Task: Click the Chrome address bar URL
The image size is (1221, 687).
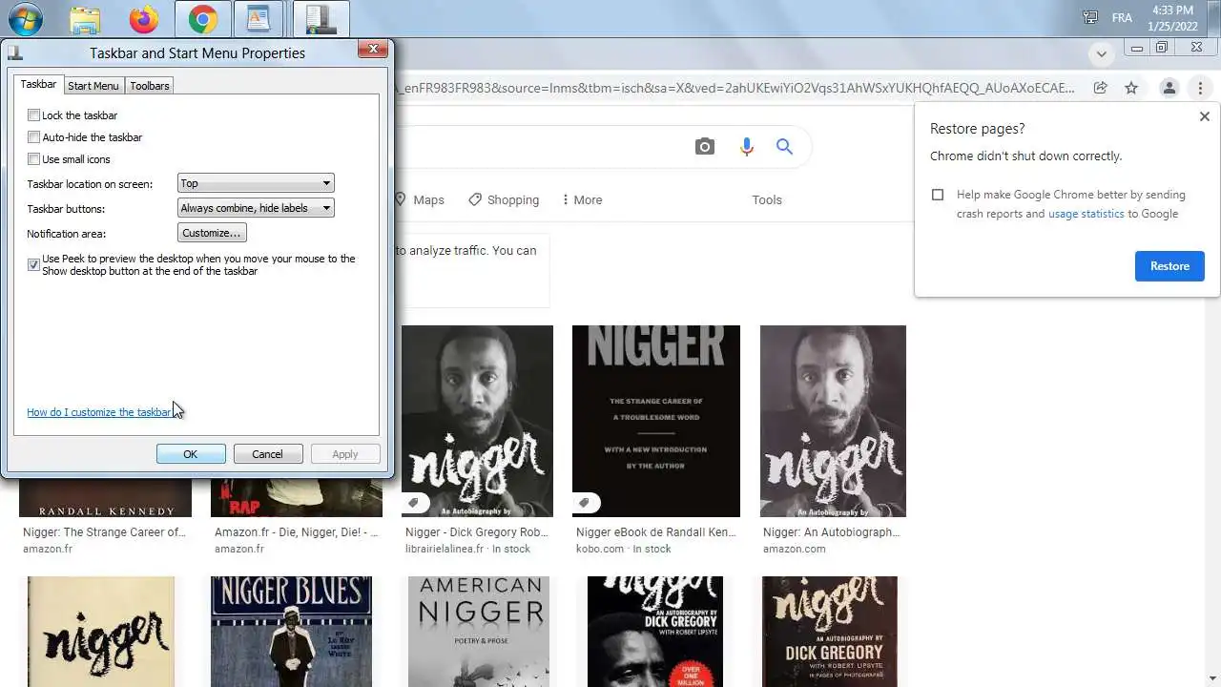Action: tap(735, 88)
